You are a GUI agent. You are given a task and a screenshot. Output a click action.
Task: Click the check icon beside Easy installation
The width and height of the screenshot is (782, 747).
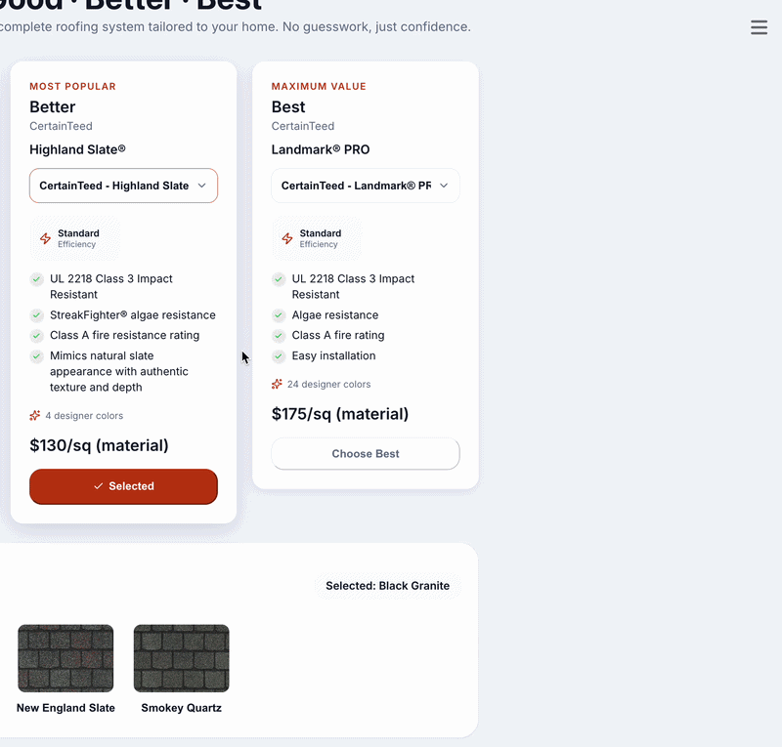[x=279, y=355]
